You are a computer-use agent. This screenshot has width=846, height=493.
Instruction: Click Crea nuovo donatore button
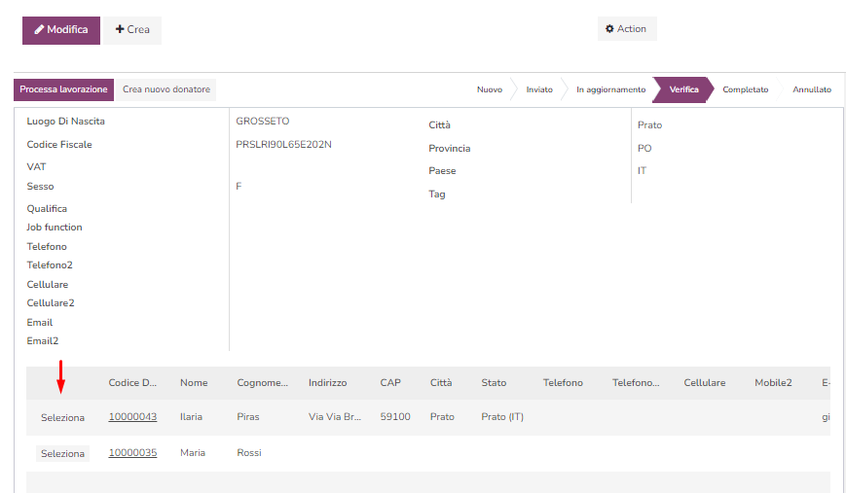pos(166,89)
